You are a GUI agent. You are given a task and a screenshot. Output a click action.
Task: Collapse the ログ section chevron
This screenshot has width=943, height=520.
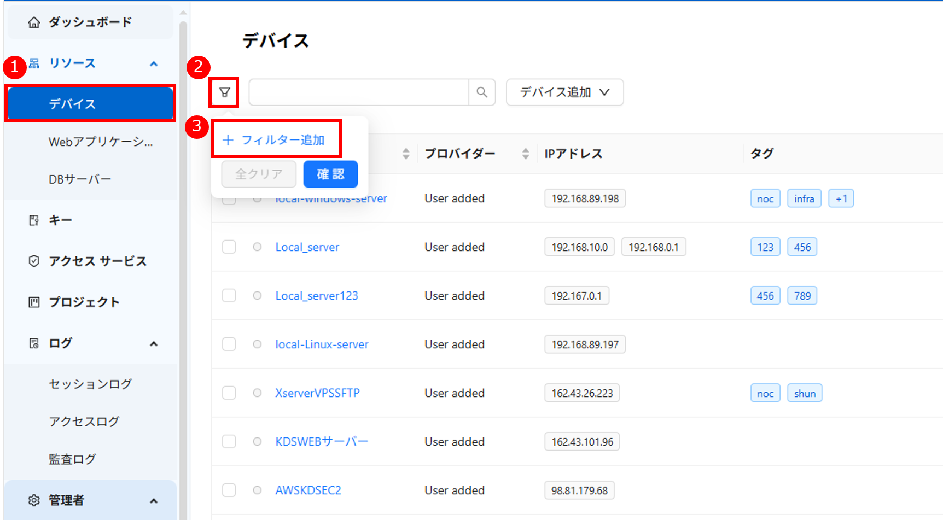[154, 344]
